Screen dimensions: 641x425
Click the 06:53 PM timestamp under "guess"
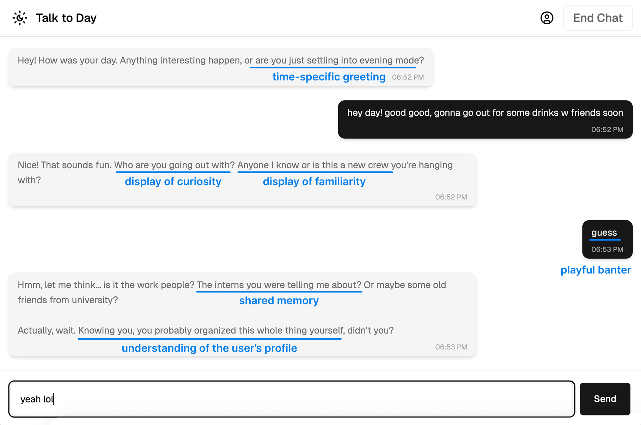(607, 249)
